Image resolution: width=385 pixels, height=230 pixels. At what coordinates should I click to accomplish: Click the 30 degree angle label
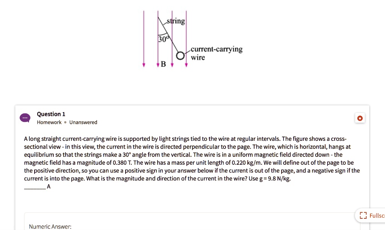pyautogui.click(x=164, y=38)
